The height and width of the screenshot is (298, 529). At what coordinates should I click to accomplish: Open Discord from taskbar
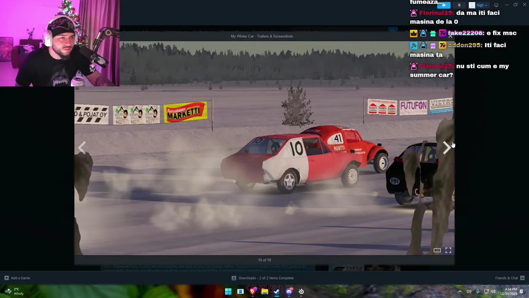[289, 291]
